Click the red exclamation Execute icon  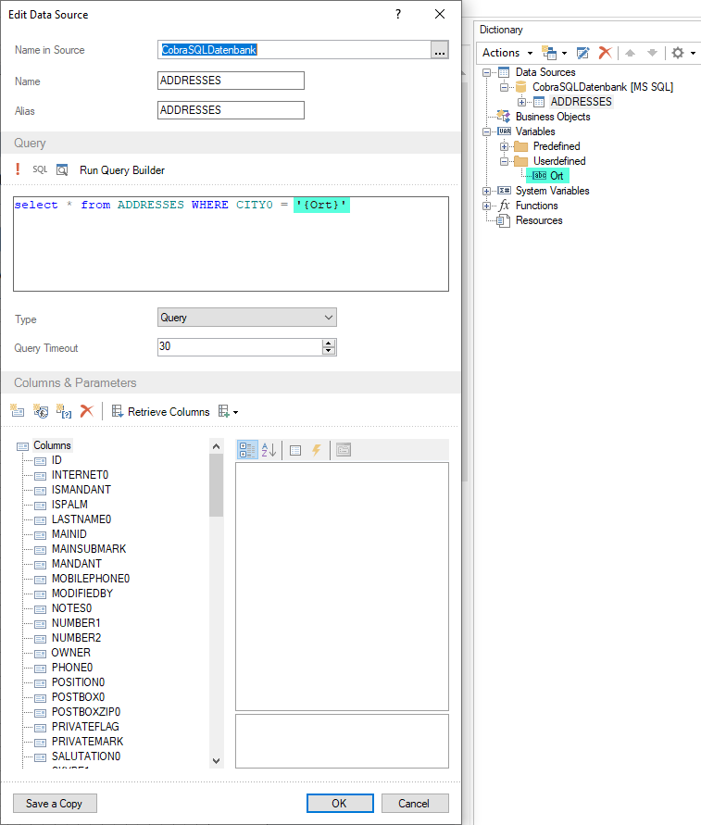(x=18, y=169)
